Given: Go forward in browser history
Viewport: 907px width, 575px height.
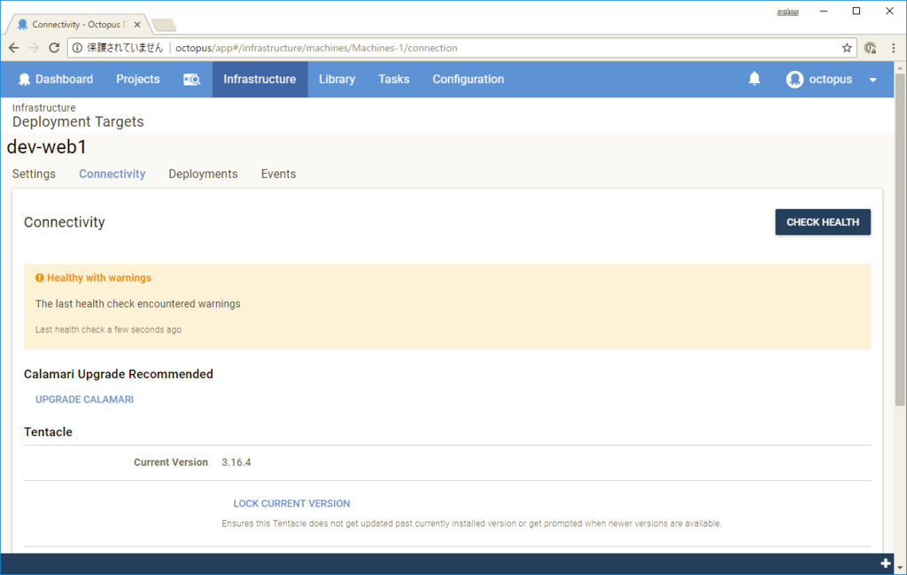Looking at the screenshot, I should [35, 48].
